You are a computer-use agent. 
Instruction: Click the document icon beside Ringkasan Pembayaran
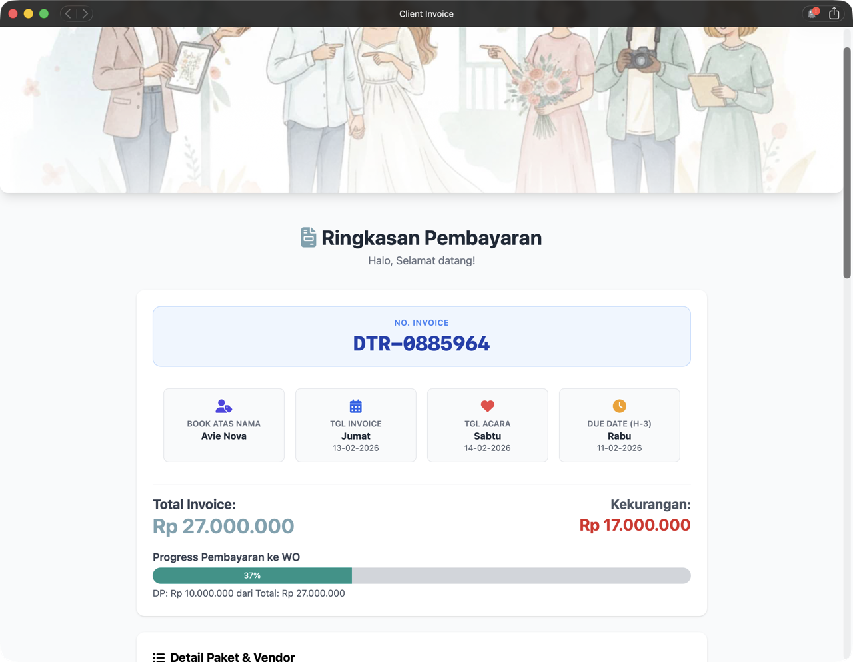point(308,238)
